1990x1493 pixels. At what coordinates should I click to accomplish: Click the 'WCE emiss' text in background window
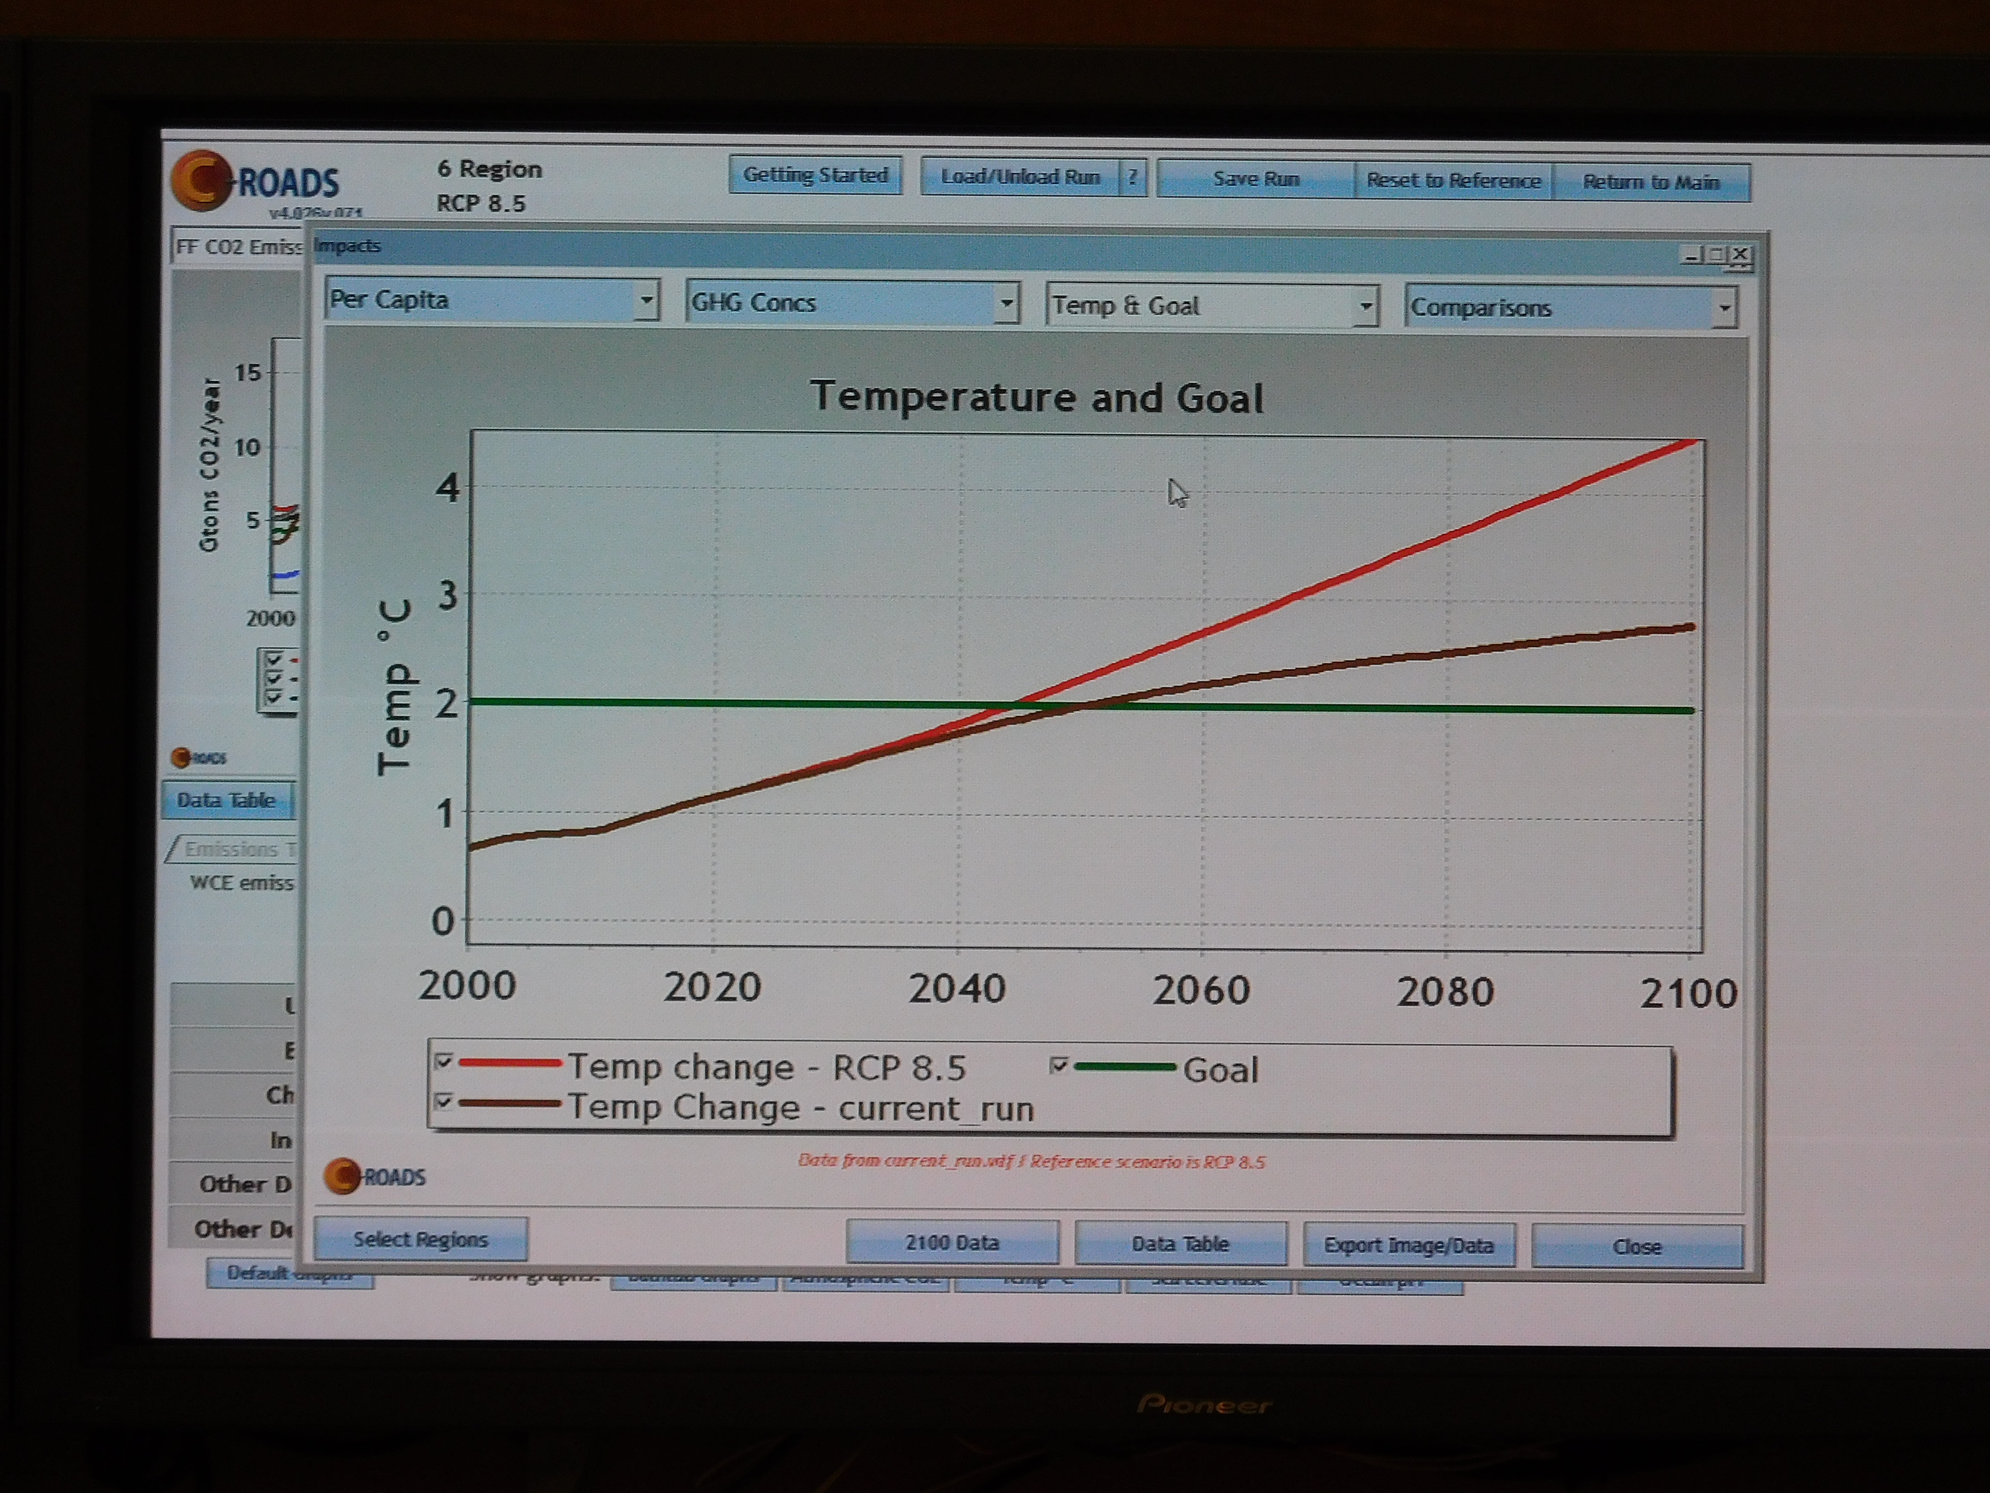tap(242, 883)
